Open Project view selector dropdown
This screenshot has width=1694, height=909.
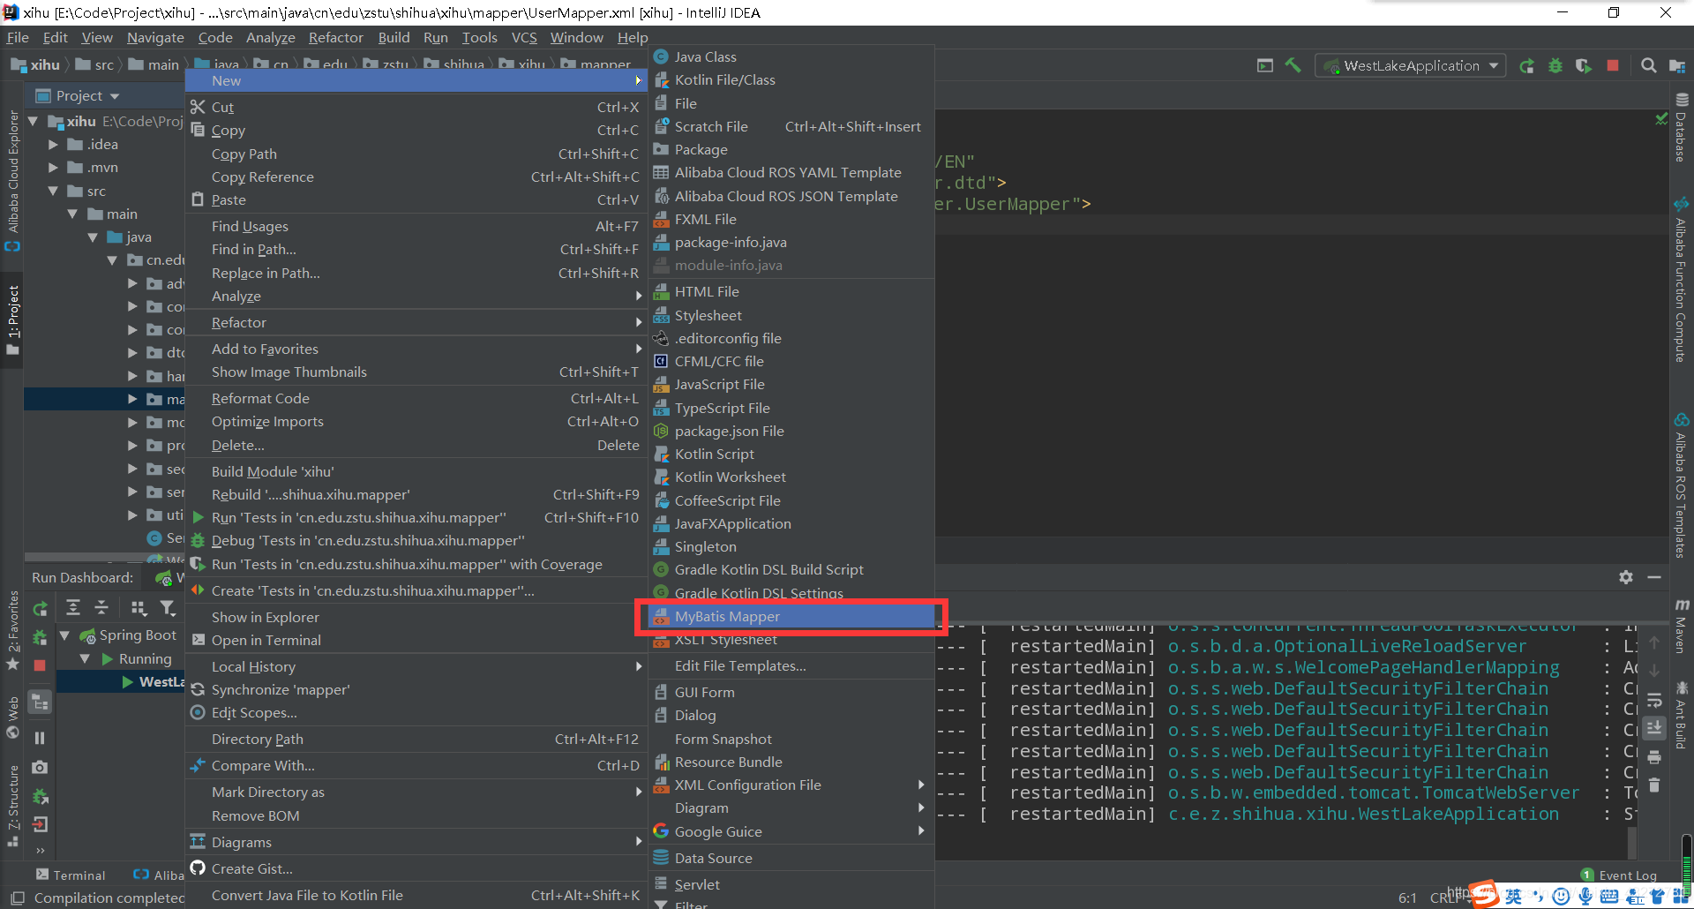(78, 95)
